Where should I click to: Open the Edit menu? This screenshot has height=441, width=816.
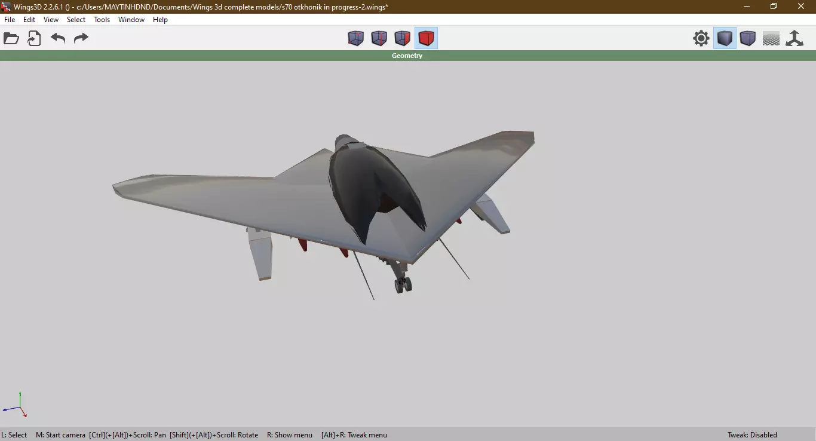tap(29, 20)
